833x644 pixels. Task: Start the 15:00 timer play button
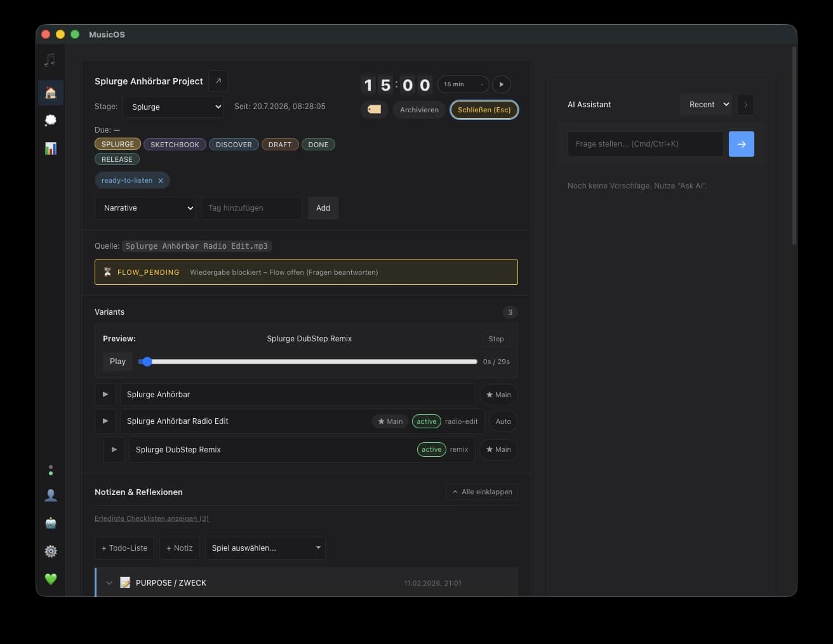pyautogui.click(x=501, y=84)
